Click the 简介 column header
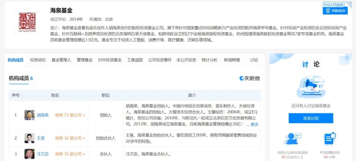 tap(192, 95)
